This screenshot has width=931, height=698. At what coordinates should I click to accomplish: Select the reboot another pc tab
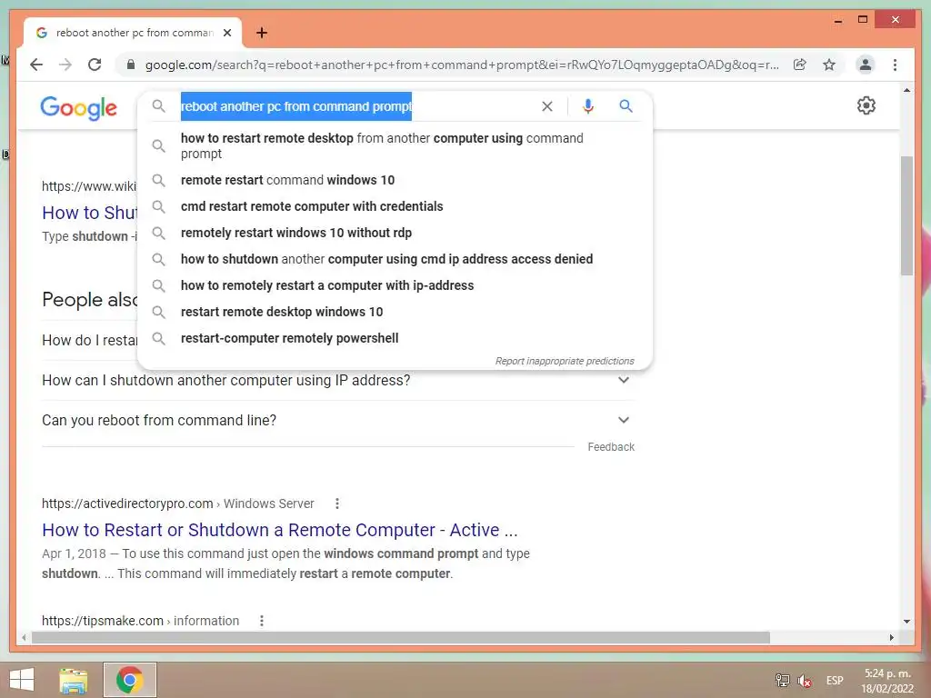(x=133, y=33)
